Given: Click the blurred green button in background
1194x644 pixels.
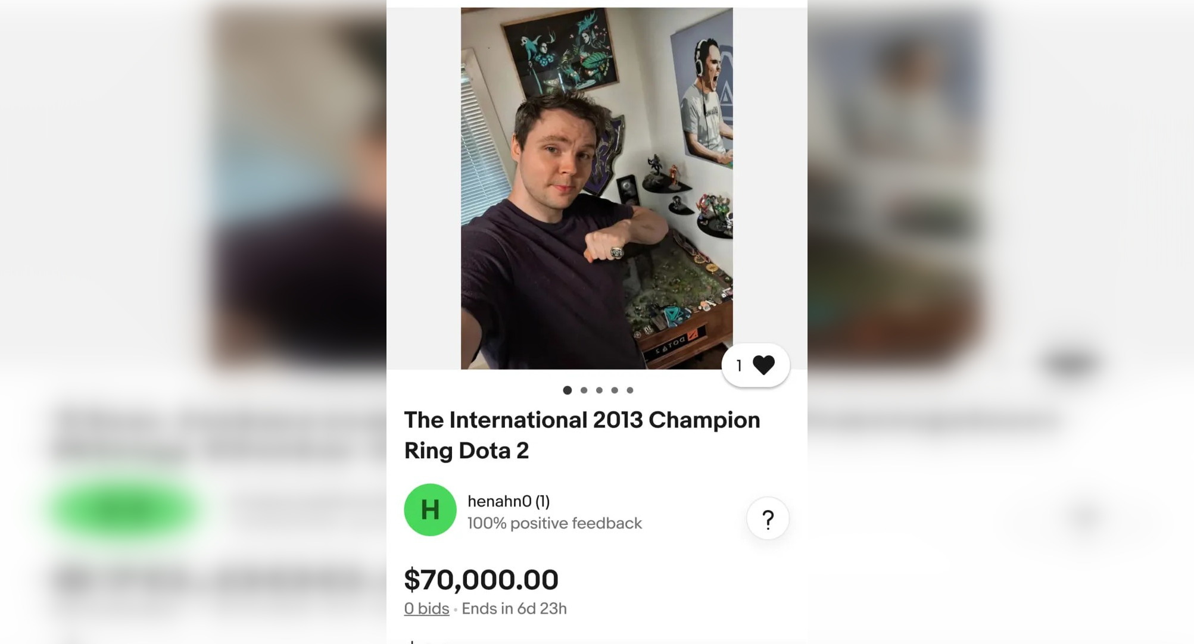Looking at the screenshot, I should coord(125,509).
